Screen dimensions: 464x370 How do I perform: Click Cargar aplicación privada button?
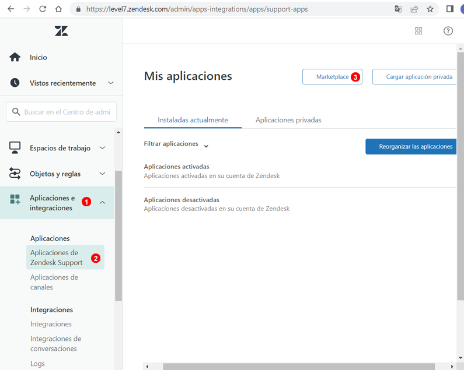(x=414, y=77)
